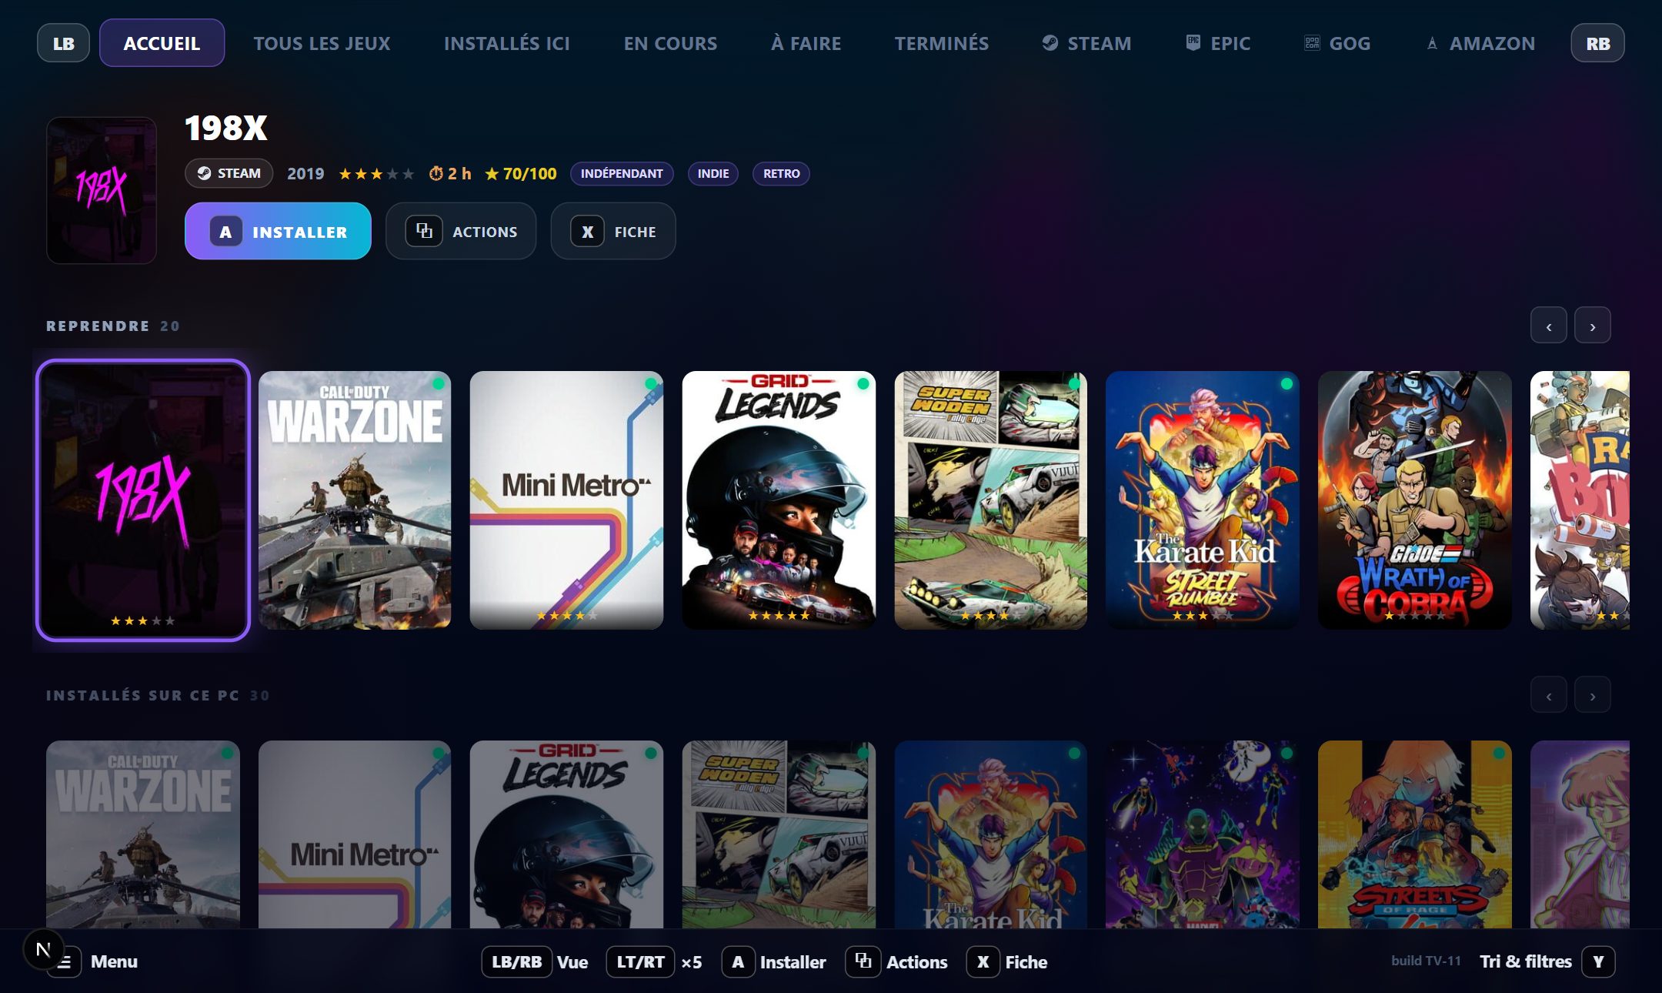Select the Retro tag
The width and height of the screenshot is (1662, 993).
coord(781,173)
